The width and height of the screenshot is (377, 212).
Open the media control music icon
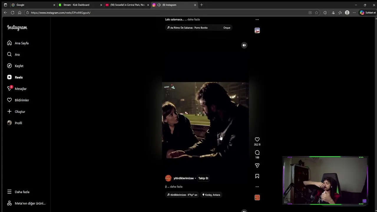point(333,13)
